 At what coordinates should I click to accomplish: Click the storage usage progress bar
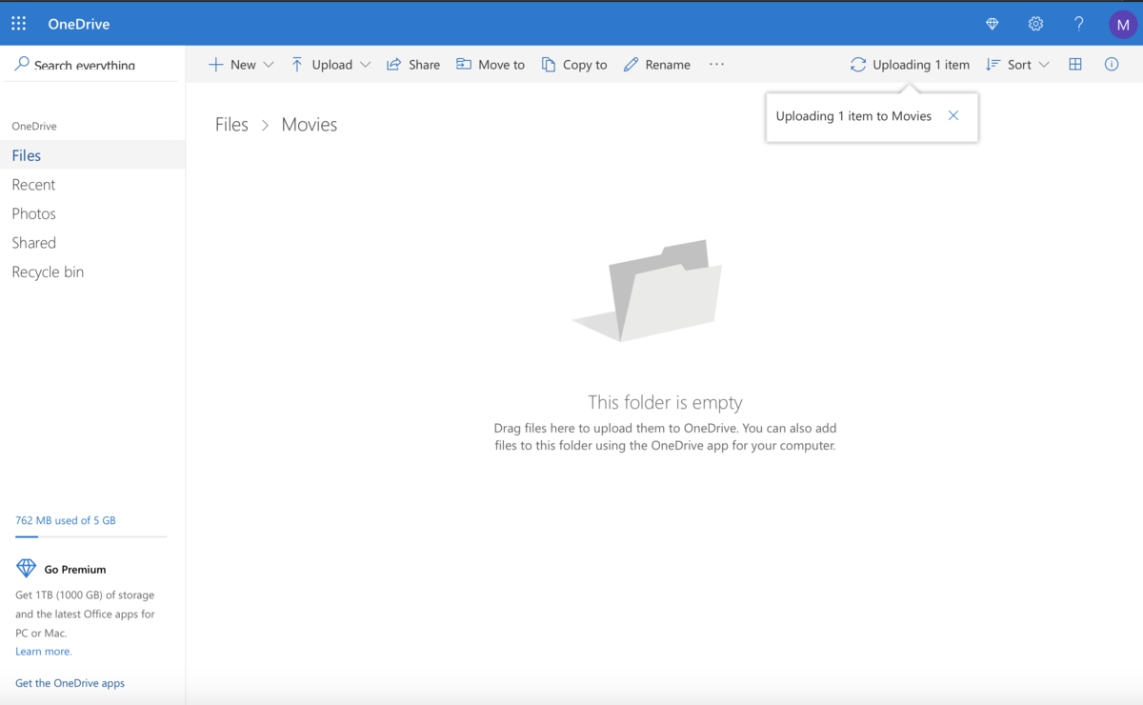90,537
